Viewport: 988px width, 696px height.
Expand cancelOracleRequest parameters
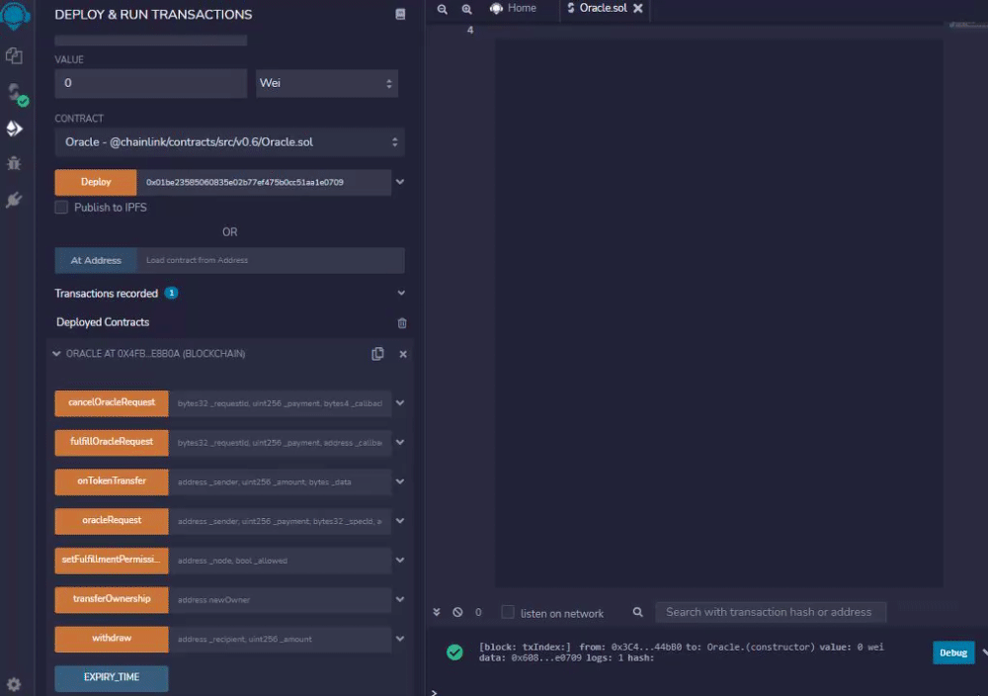point(400,402)
